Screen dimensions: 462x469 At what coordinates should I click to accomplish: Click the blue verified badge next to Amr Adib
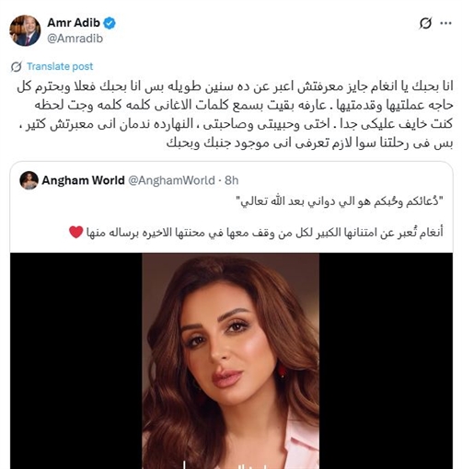click(110, 23)
